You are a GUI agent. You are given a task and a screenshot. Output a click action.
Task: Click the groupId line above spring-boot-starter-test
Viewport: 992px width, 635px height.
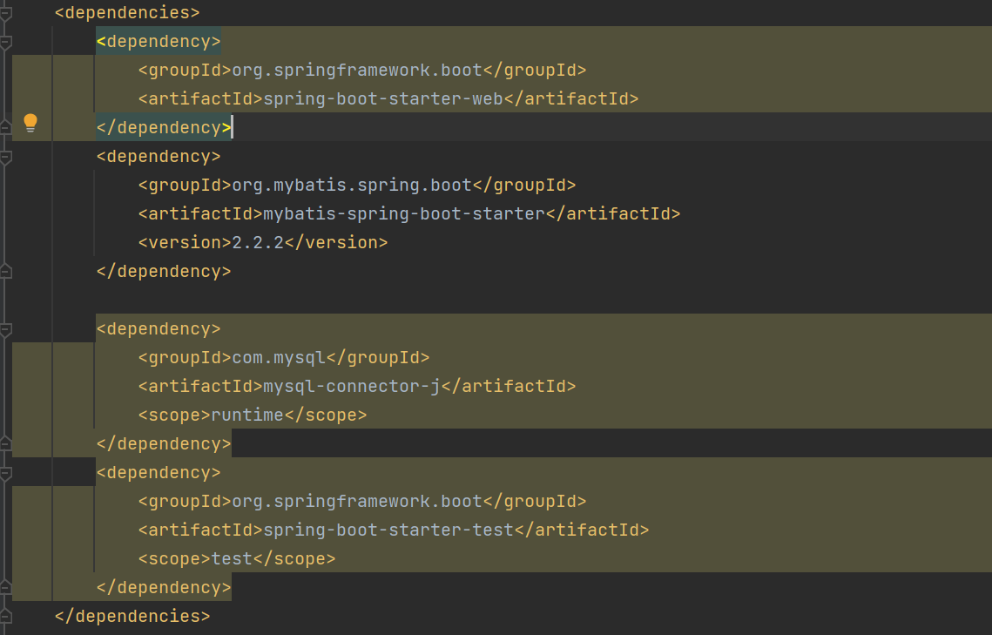[x=362, y=502]
